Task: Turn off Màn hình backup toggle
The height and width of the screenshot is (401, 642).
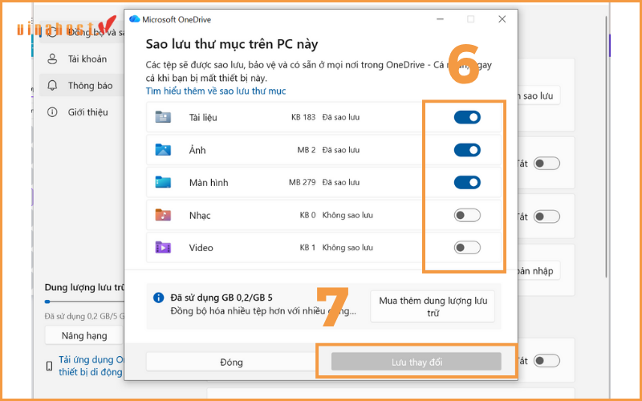Action: (467, 183)
